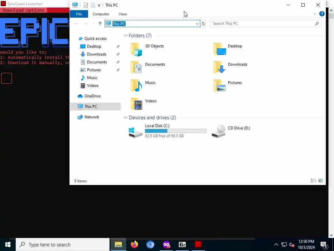Select Downloads in navigation pane
The width and height of the screenshot is (334, 251).
[x=97, y=54]
